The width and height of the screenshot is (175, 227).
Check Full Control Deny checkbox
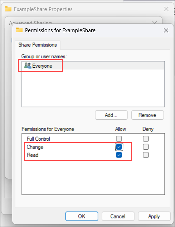(146, 139)
